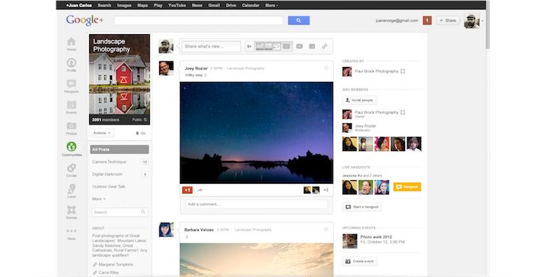Image resolution: width=542 pixels, height=277 pixels.
Task: Attach a video with the video icon
Action: coord(300,46)
